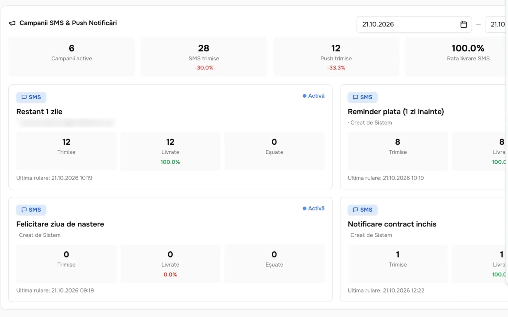Click the Campanii SMS & Push Notificări heading
This screenshot has height=317, width=508.
coord(68,23)
